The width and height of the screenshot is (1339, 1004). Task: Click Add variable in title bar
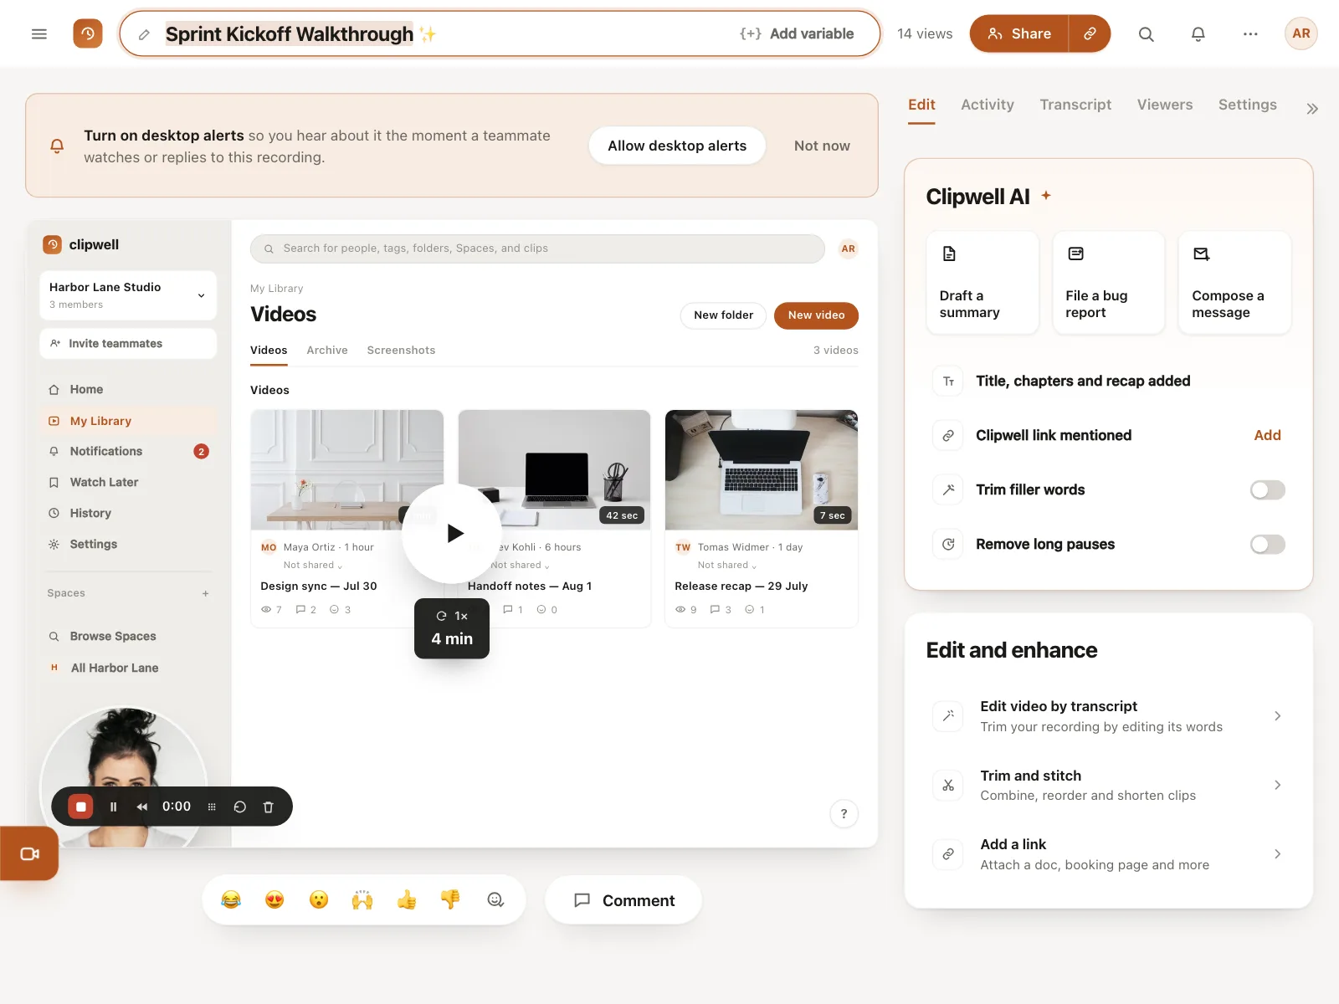(797, 33)
